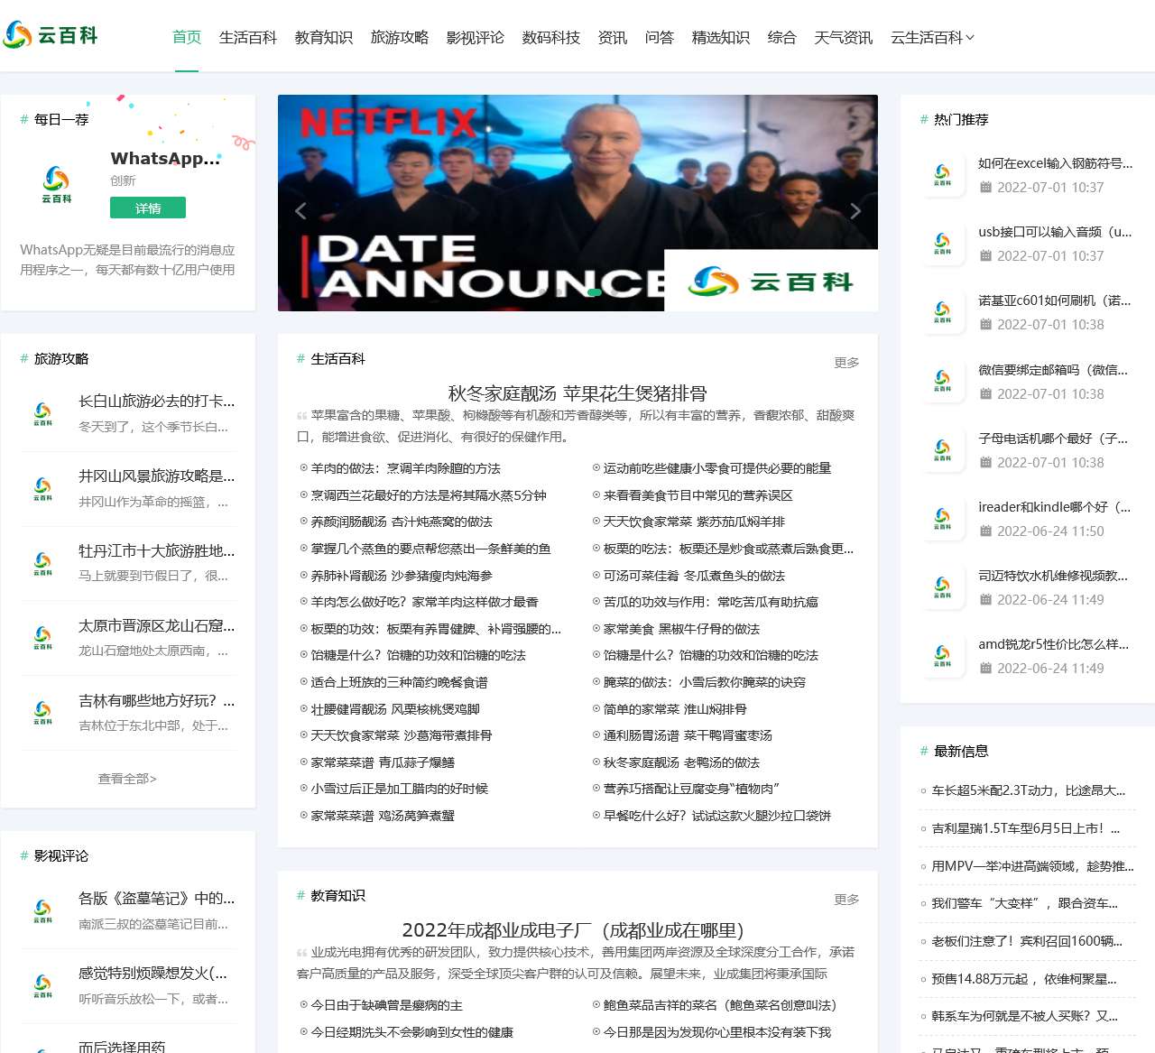Click the 云百科 site logo in header
The width and height of the screenshot is (1155, 1053).
pyautogui.click(x=50, y=35)
